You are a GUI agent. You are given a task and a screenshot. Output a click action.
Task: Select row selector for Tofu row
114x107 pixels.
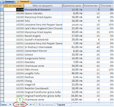[2, 21]
